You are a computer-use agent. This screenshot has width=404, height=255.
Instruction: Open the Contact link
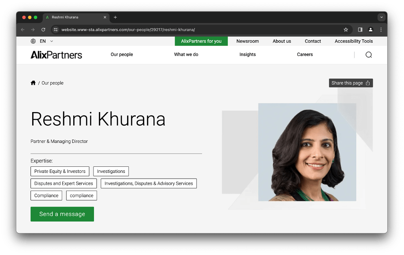313,41
